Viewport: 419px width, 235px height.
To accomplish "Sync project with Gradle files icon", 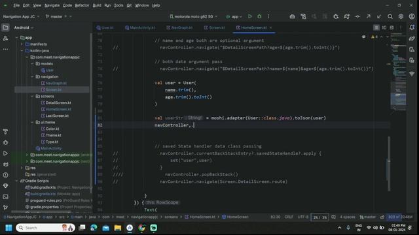I will coord(346,16).
